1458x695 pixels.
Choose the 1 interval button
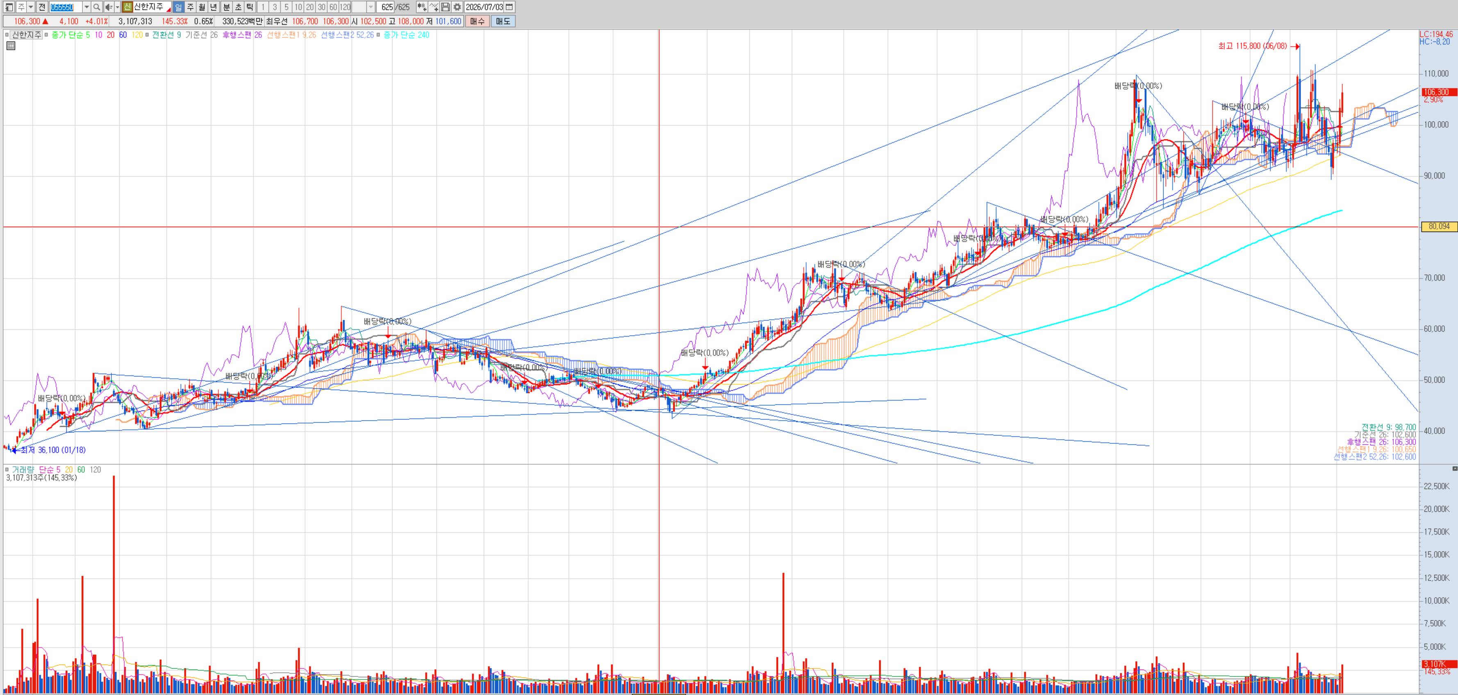[263, 7]
